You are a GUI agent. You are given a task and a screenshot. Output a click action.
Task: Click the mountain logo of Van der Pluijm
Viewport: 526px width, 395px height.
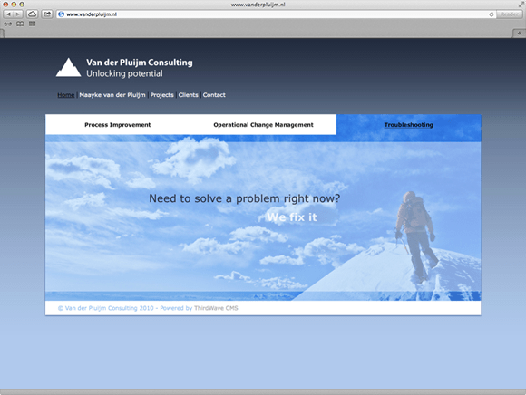pos(68,67)
